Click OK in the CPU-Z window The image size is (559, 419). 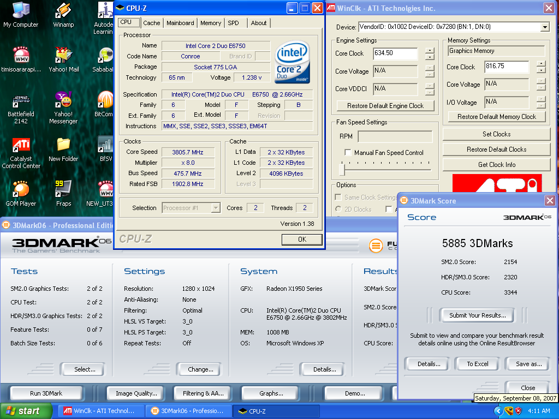(302, 240)
